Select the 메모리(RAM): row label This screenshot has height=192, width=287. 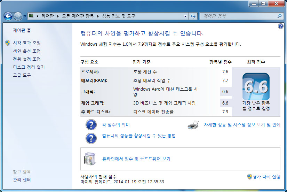pyautogui.click(x=94, y=80)
